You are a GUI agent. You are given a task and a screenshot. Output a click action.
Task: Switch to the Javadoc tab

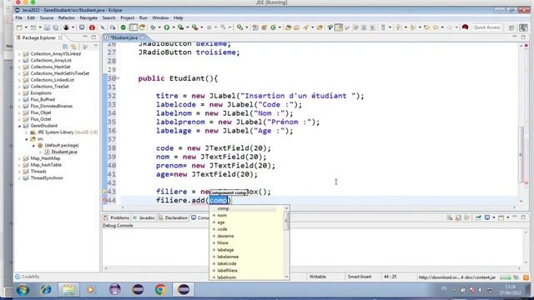coord(144,217)
